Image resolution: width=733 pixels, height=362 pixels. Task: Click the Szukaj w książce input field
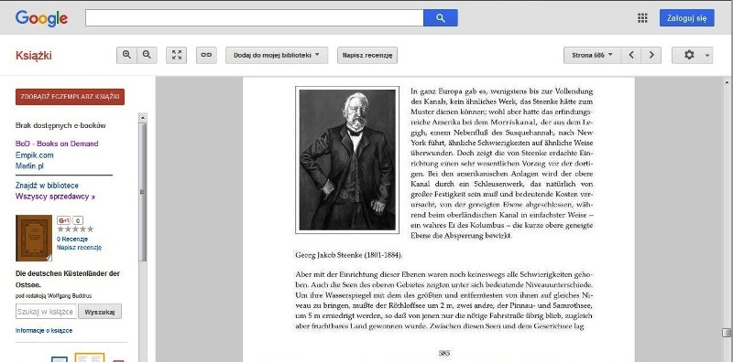click(46, 312)
